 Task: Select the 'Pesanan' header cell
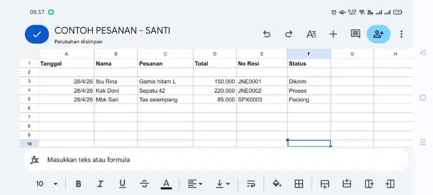point(165,64)
